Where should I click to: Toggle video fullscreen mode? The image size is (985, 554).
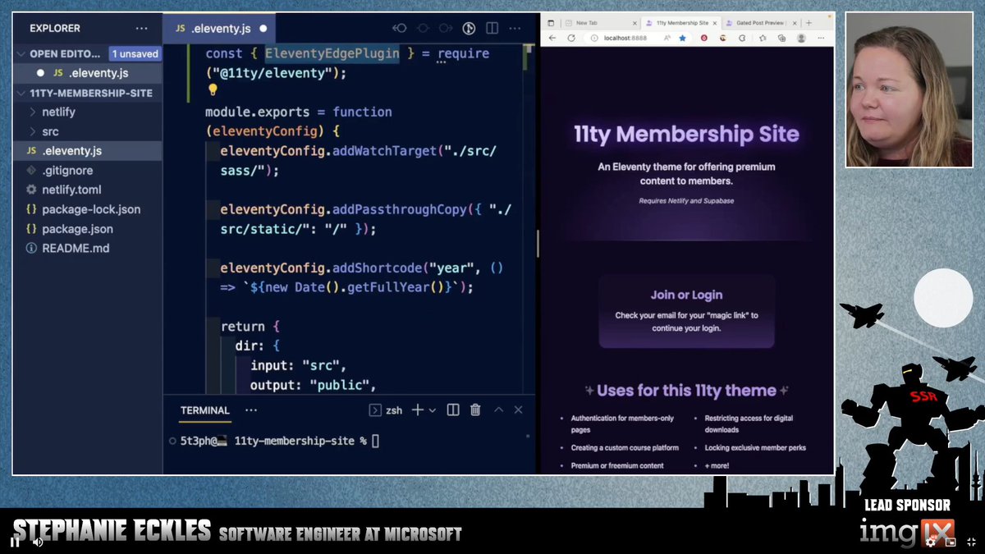point(971,542)
